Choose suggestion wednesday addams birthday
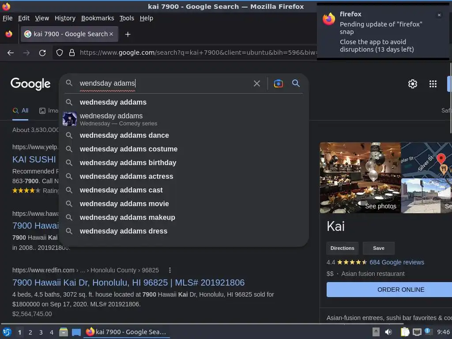 (184, 162)
